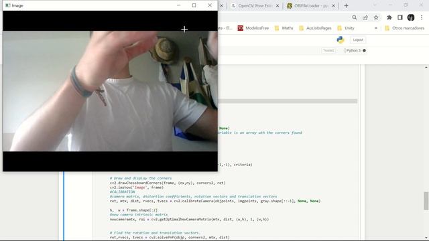Click the Python 3 kernel indicator
The image size is (429, 241).
[x=353, y=51]
